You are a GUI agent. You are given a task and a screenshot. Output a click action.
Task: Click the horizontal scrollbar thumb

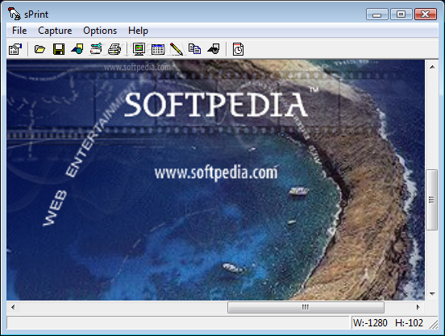click(306, 307)
